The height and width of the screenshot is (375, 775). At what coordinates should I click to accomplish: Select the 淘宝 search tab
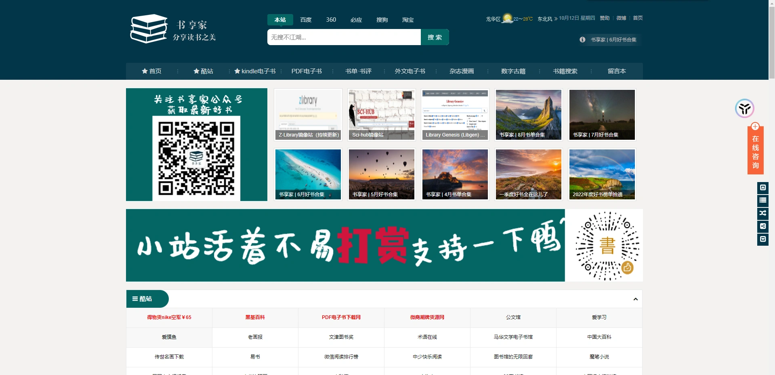click(407, 20)
